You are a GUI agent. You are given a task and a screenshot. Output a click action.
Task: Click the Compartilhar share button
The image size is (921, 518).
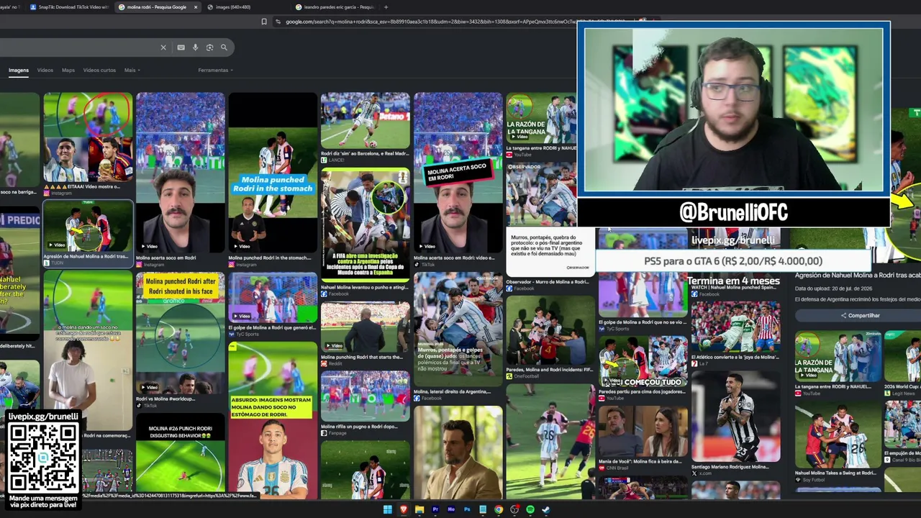point(860,315)
